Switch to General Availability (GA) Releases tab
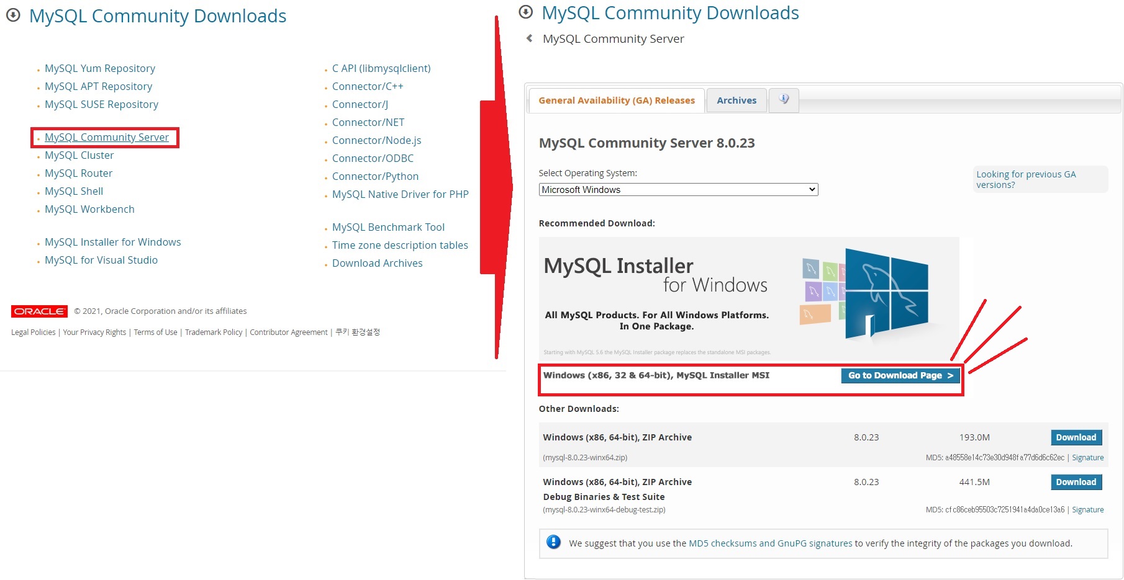The width and height of the screenshot is (1124, 580). click(617, 100)
